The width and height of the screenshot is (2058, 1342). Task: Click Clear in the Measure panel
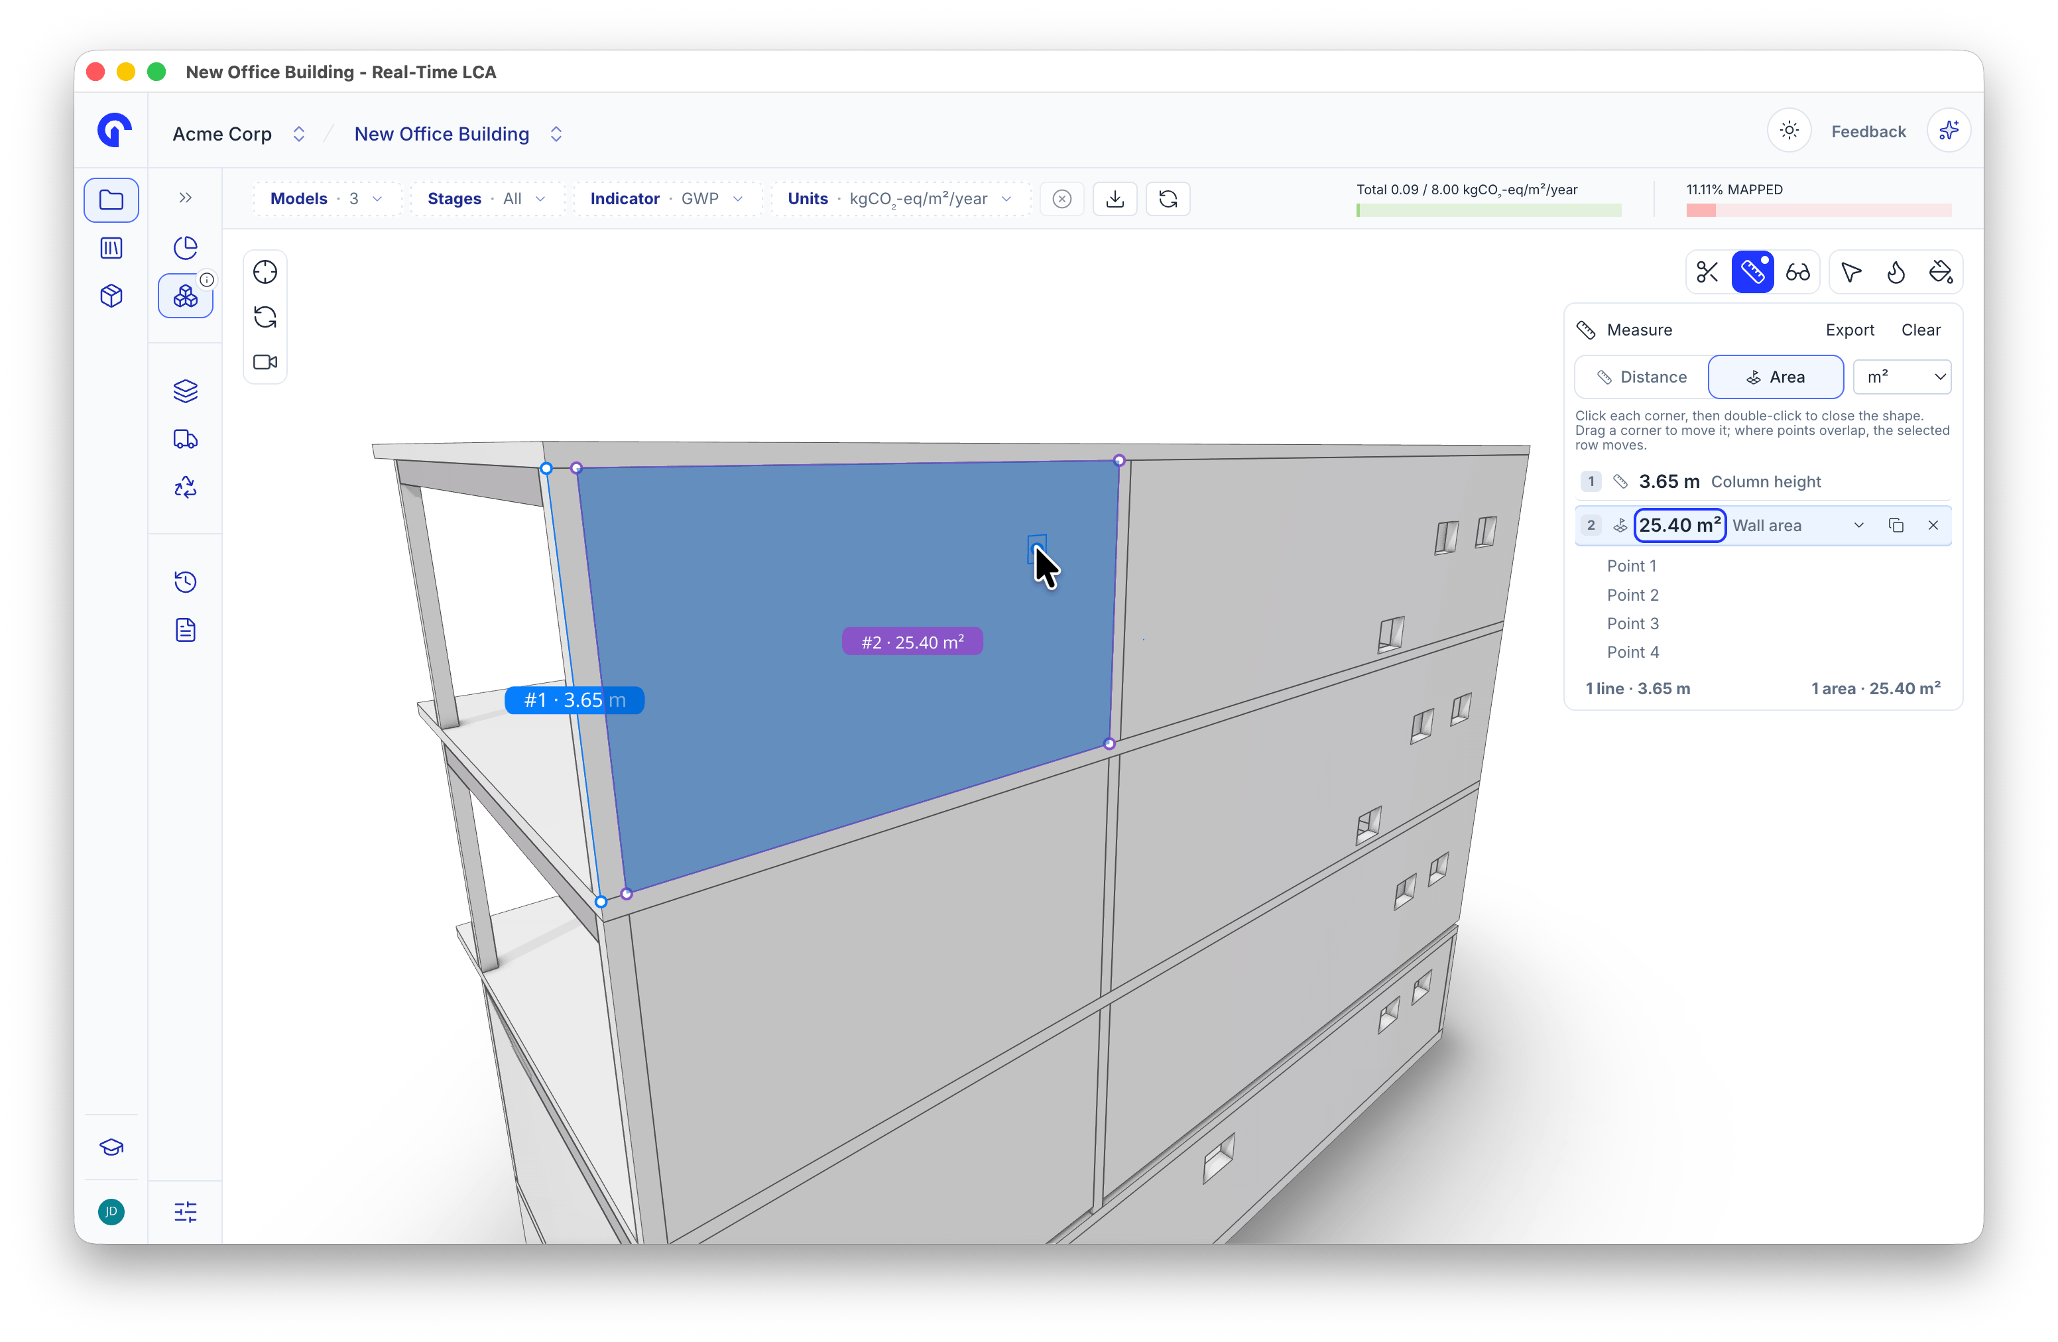click(x=1921, y=330)
